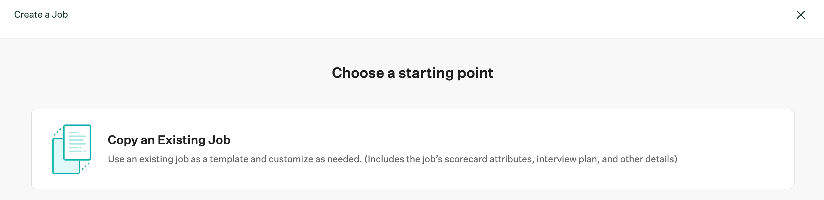Click the modal header bar
The width and height of the screenshot is (824, 200).
point(412,18)
